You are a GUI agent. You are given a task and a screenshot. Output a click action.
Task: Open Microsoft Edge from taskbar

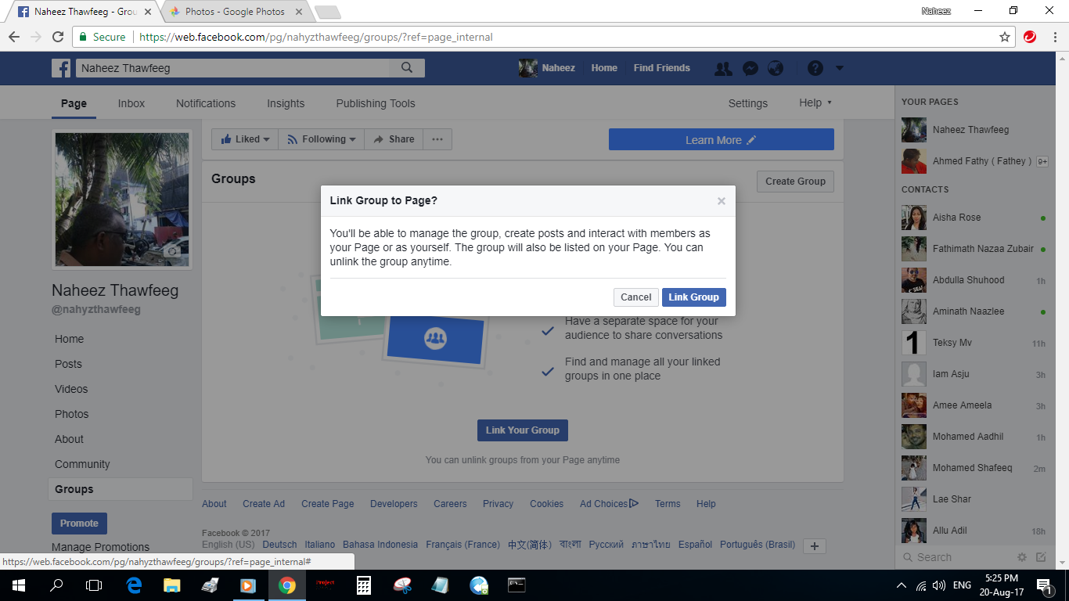point(134,585)
